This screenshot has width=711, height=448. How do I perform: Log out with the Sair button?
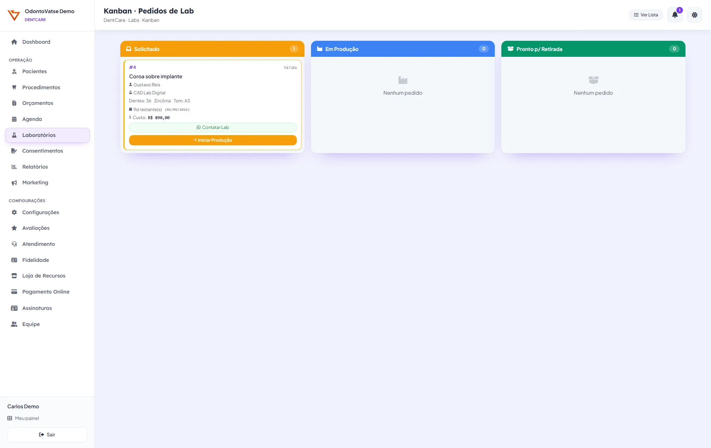point(47,435)
